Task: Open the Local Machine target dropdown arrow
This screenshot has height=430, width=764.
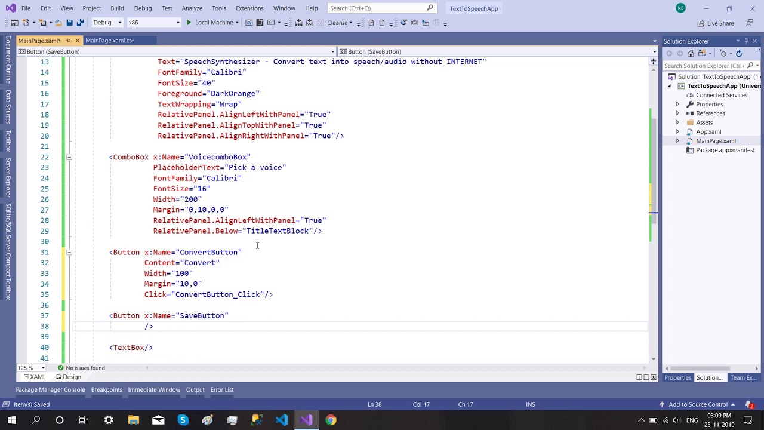Action: click(237, 23)
